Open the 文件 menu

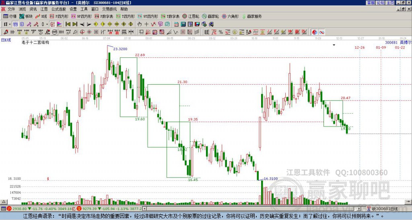tap(11, 9)
